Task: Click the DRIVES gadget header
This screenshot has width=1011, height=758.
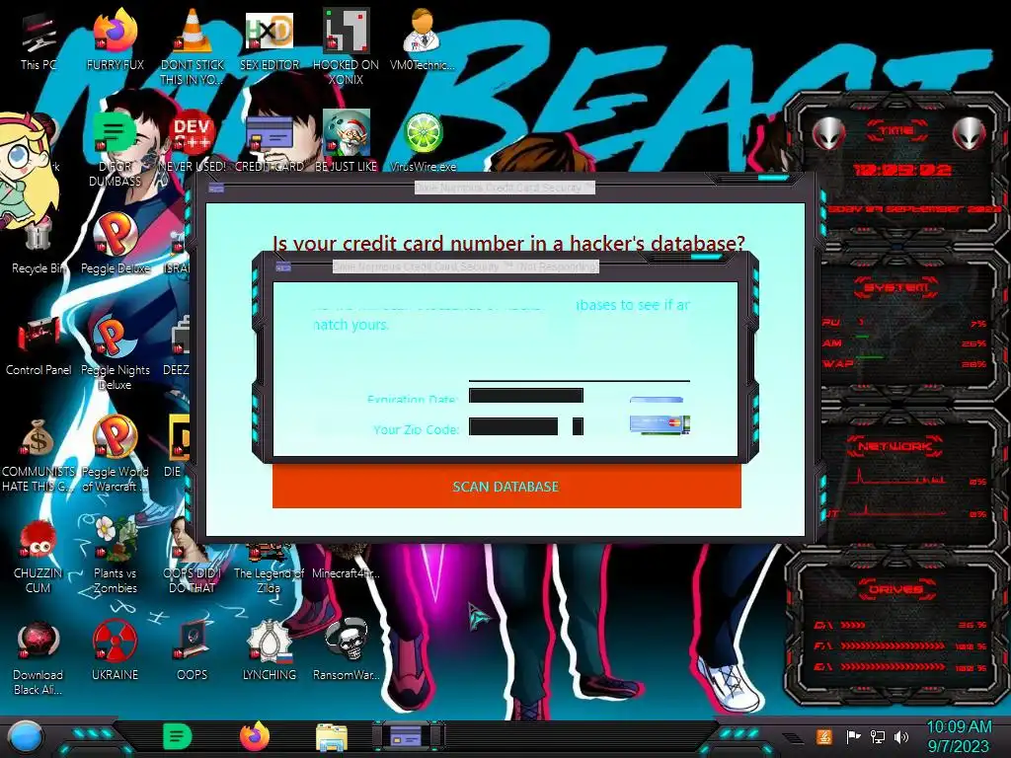Action: [x=895, y=589]
